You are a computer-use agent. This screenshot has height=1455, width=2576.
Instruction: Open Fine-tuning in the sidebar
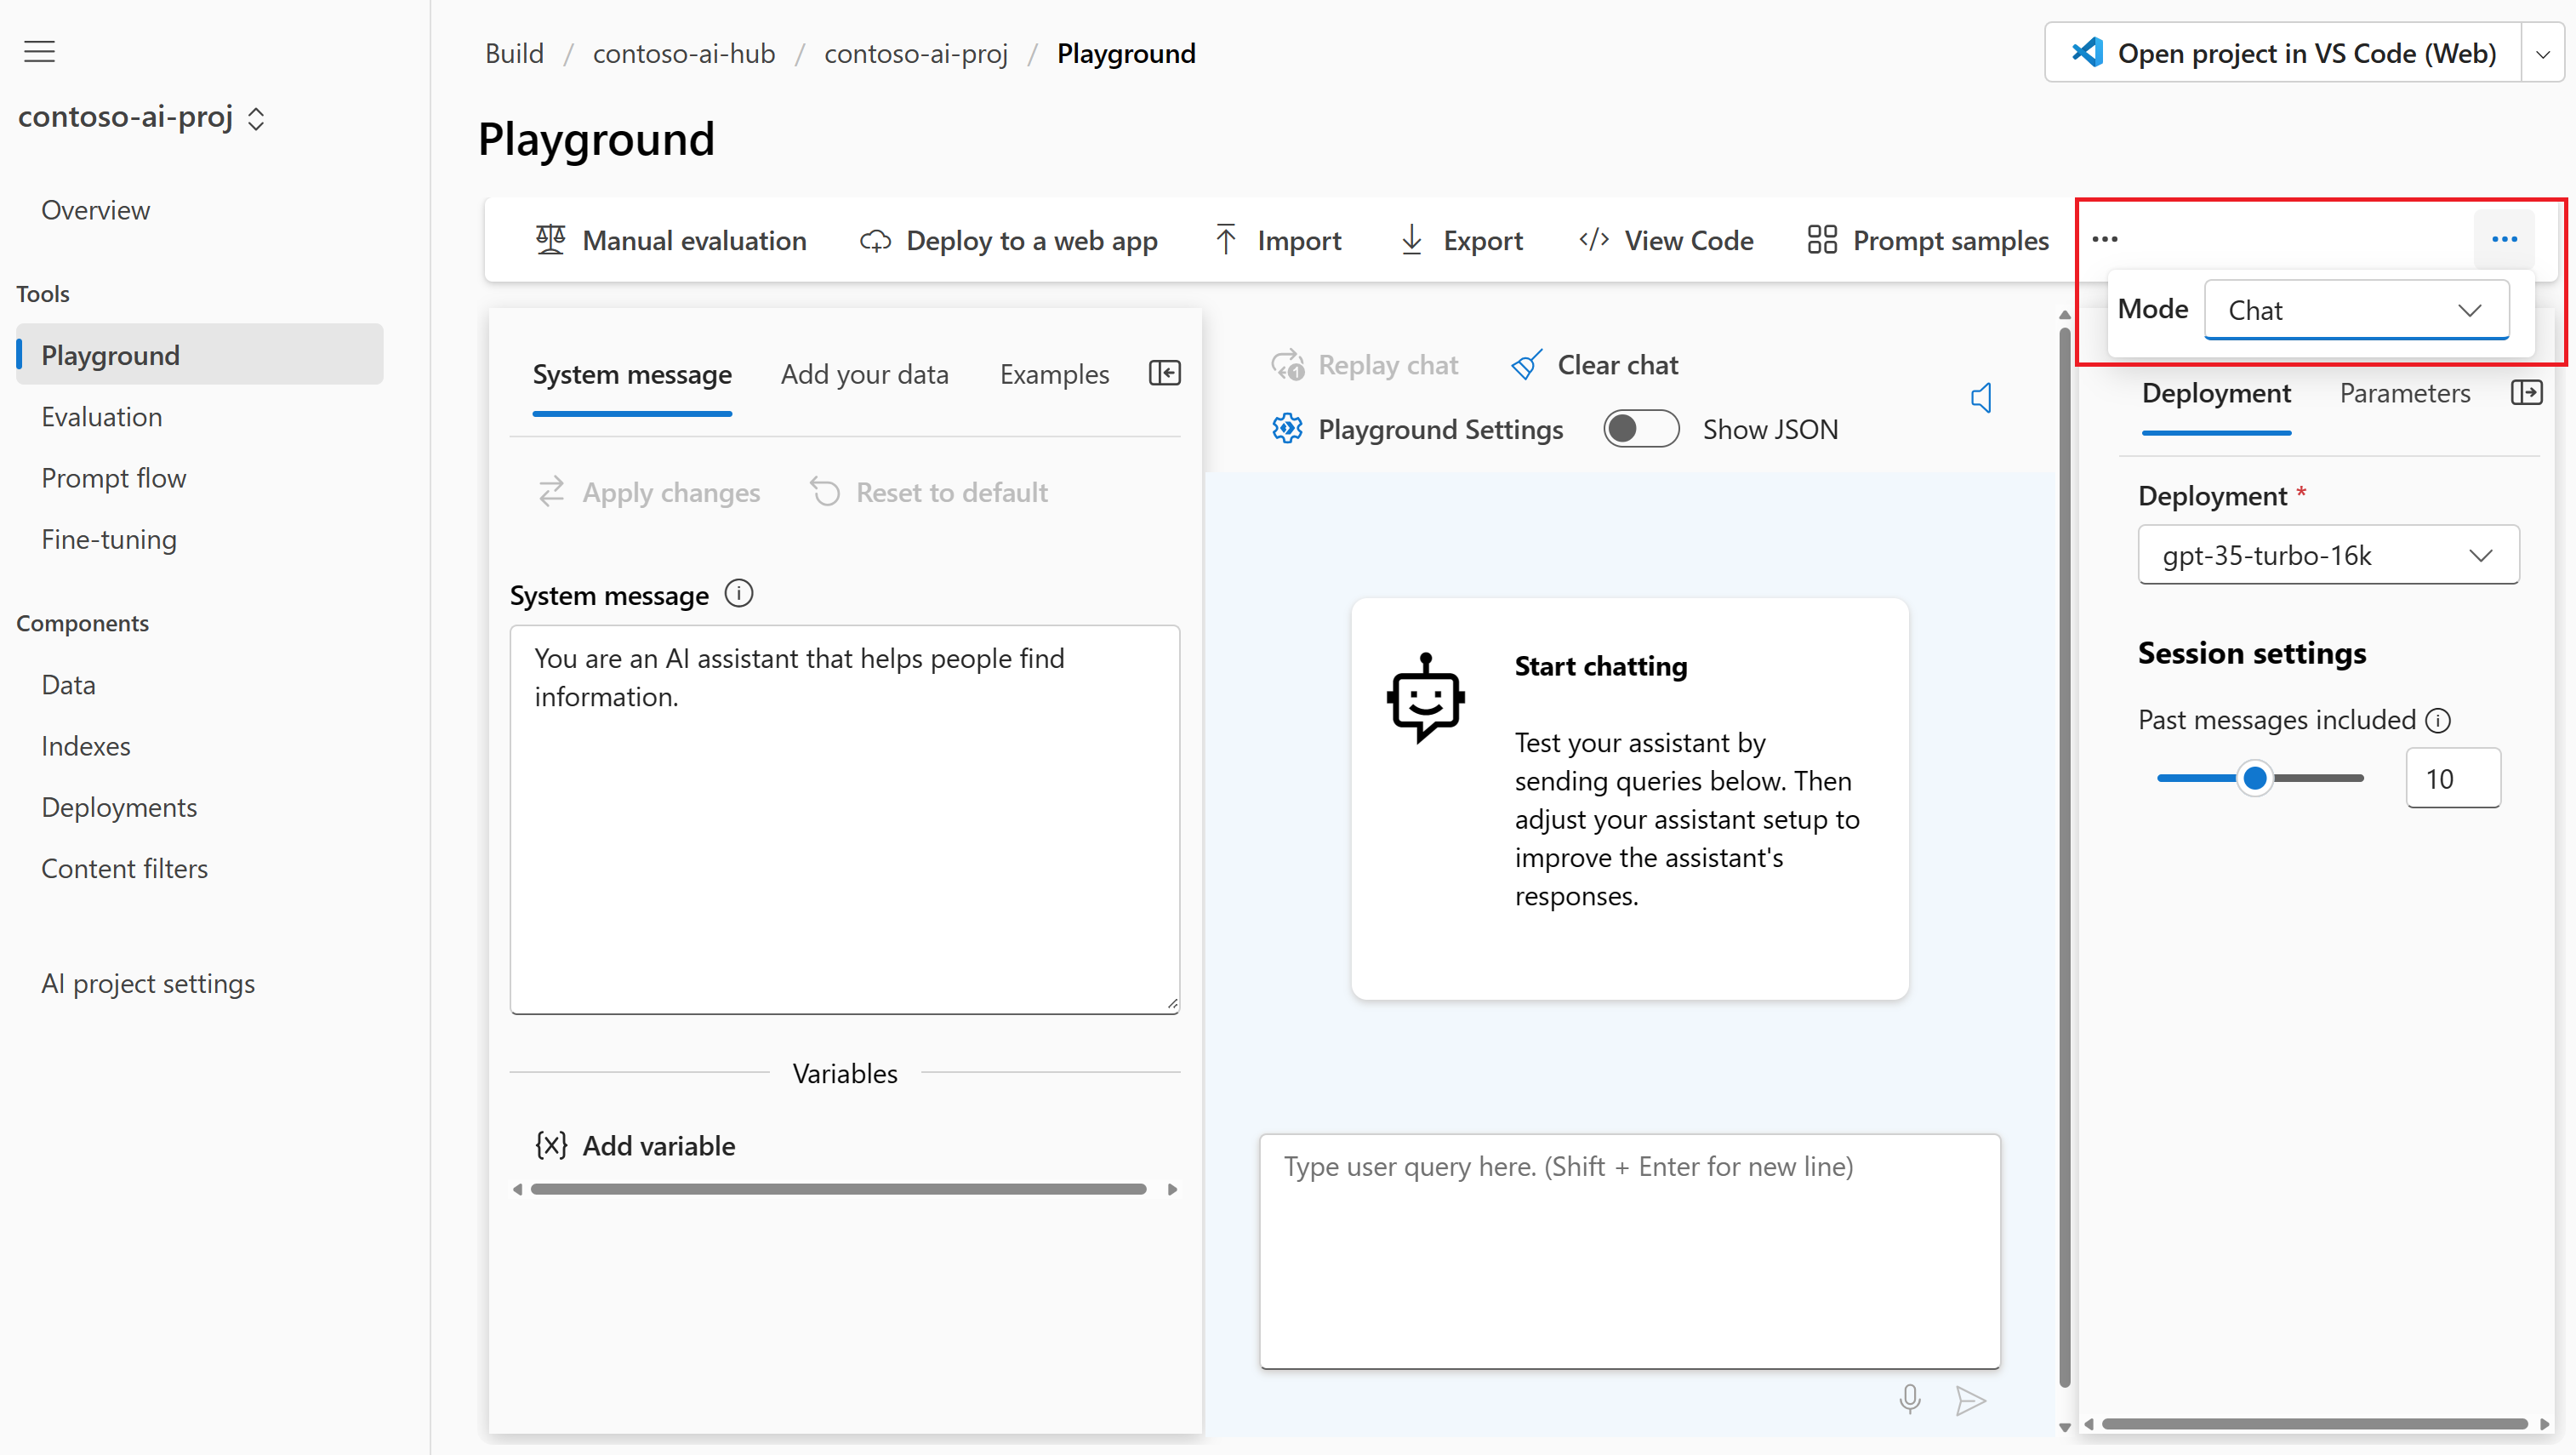click(108, 539)
